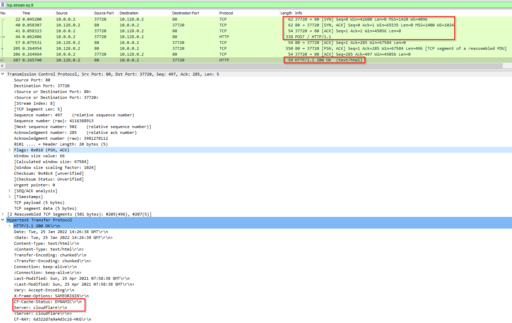
Task: Click the display filter bookmark icon
Action: (3, 5)
